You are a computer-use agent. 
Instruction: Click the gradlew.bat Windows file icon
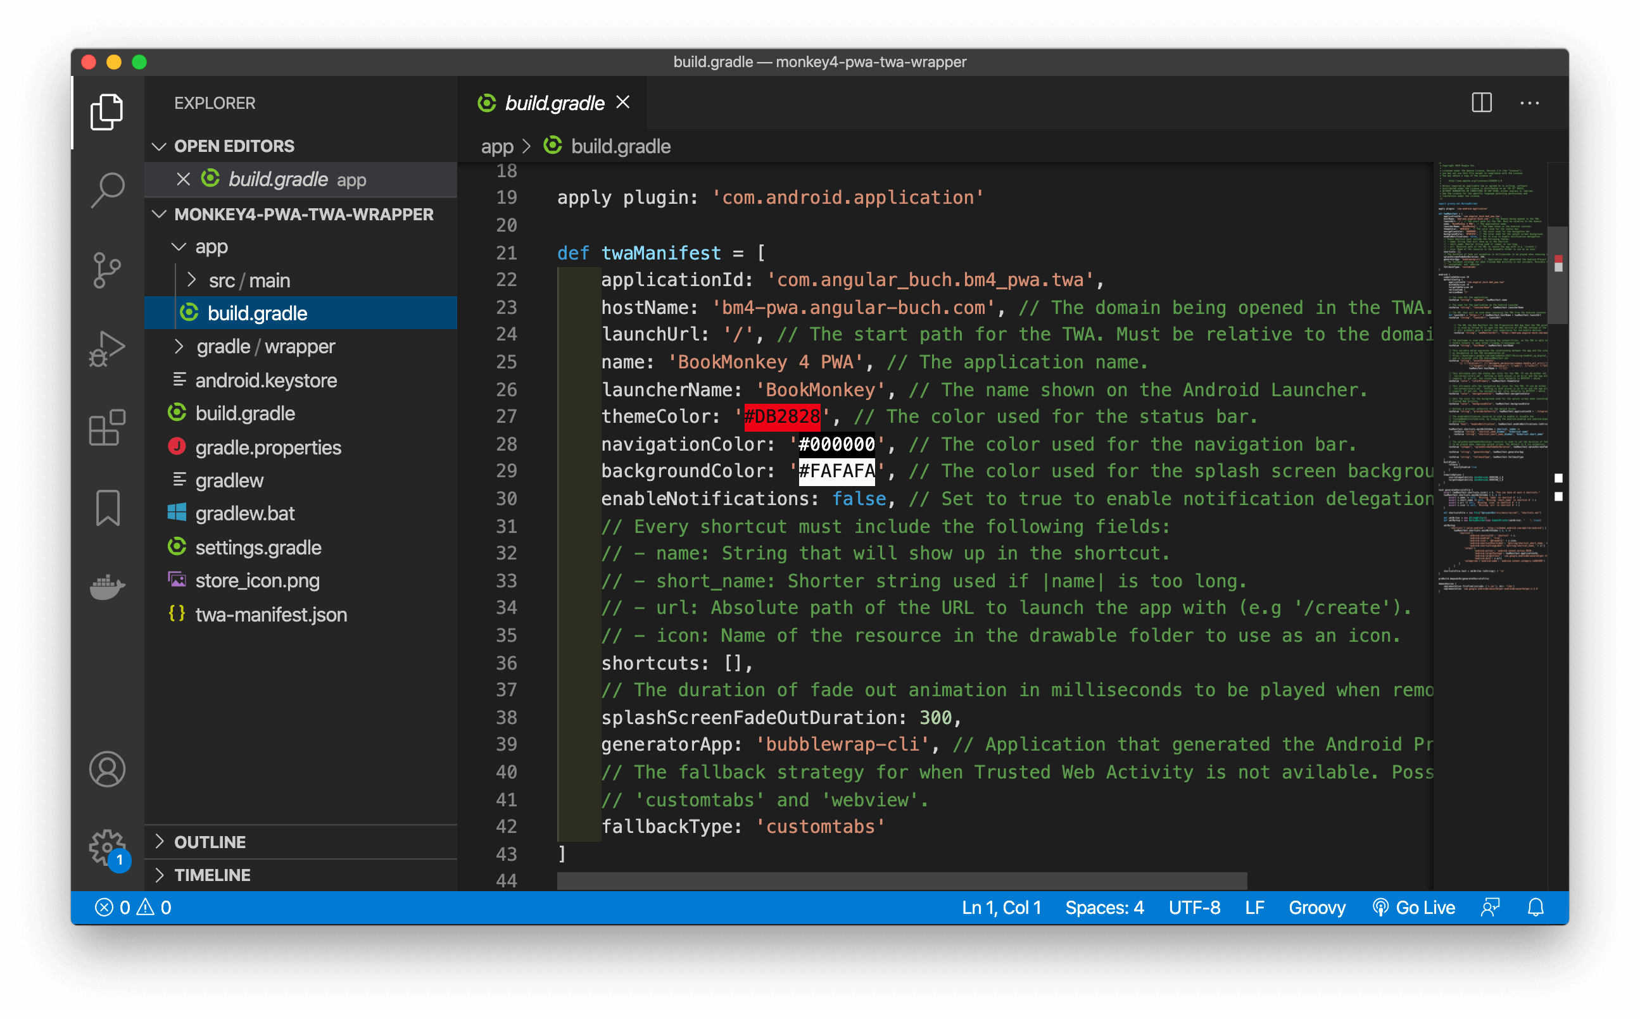(177, 513)
